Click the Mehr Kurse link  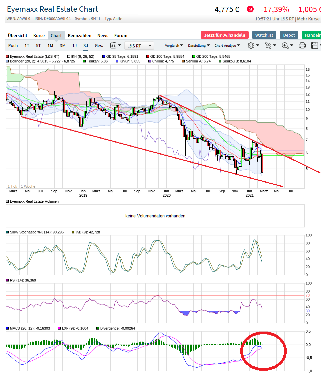click(x=308, y=19)
